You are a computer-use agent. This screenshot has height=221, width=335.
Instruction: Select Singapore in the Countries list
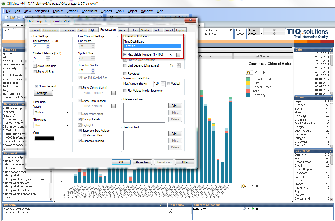click(311, 173)
